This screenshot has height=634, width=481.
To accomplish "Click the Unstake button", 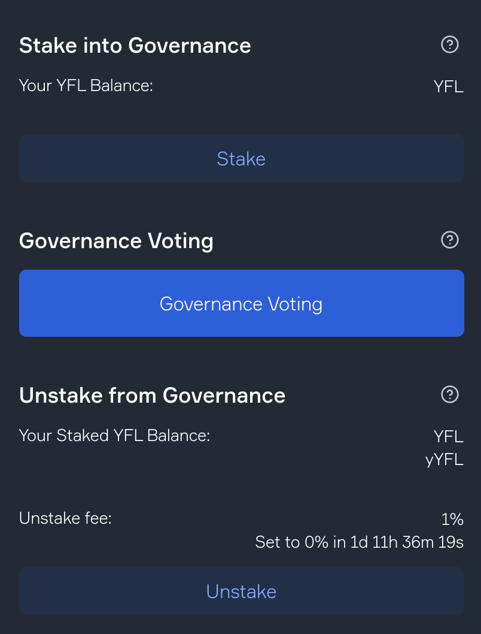I will (241, 591).
